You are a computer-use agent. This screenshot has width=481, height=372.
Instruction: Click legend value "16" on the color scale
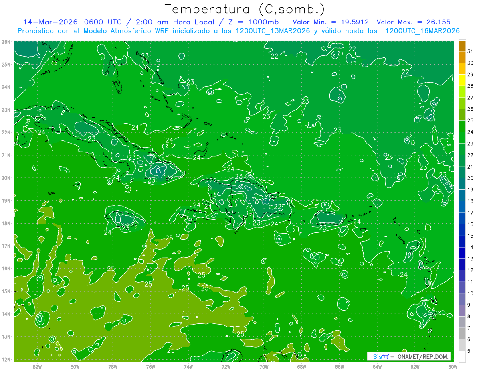470,224
